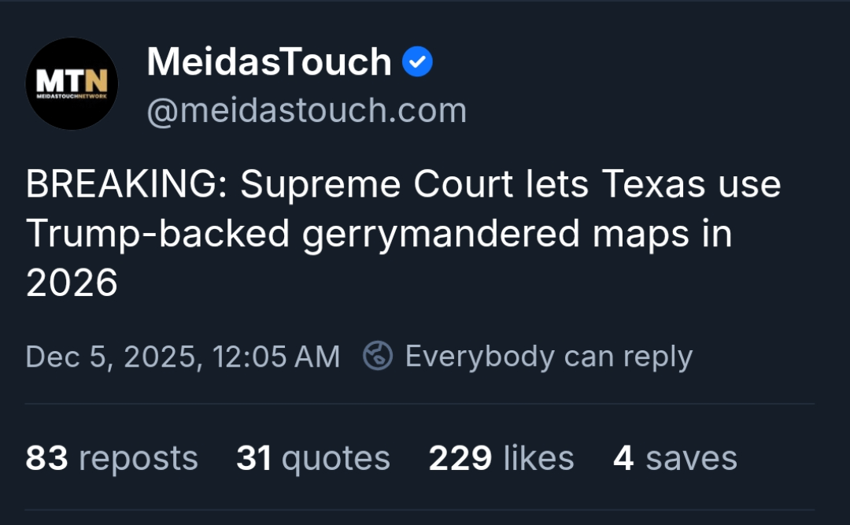Click the MTN logo letters in avatar
Screen dimensions: 850x525
tap(72, 79)
